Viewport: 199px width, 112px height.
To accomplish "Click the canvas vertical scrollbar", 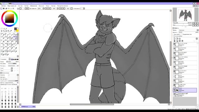I will point(171,54).
